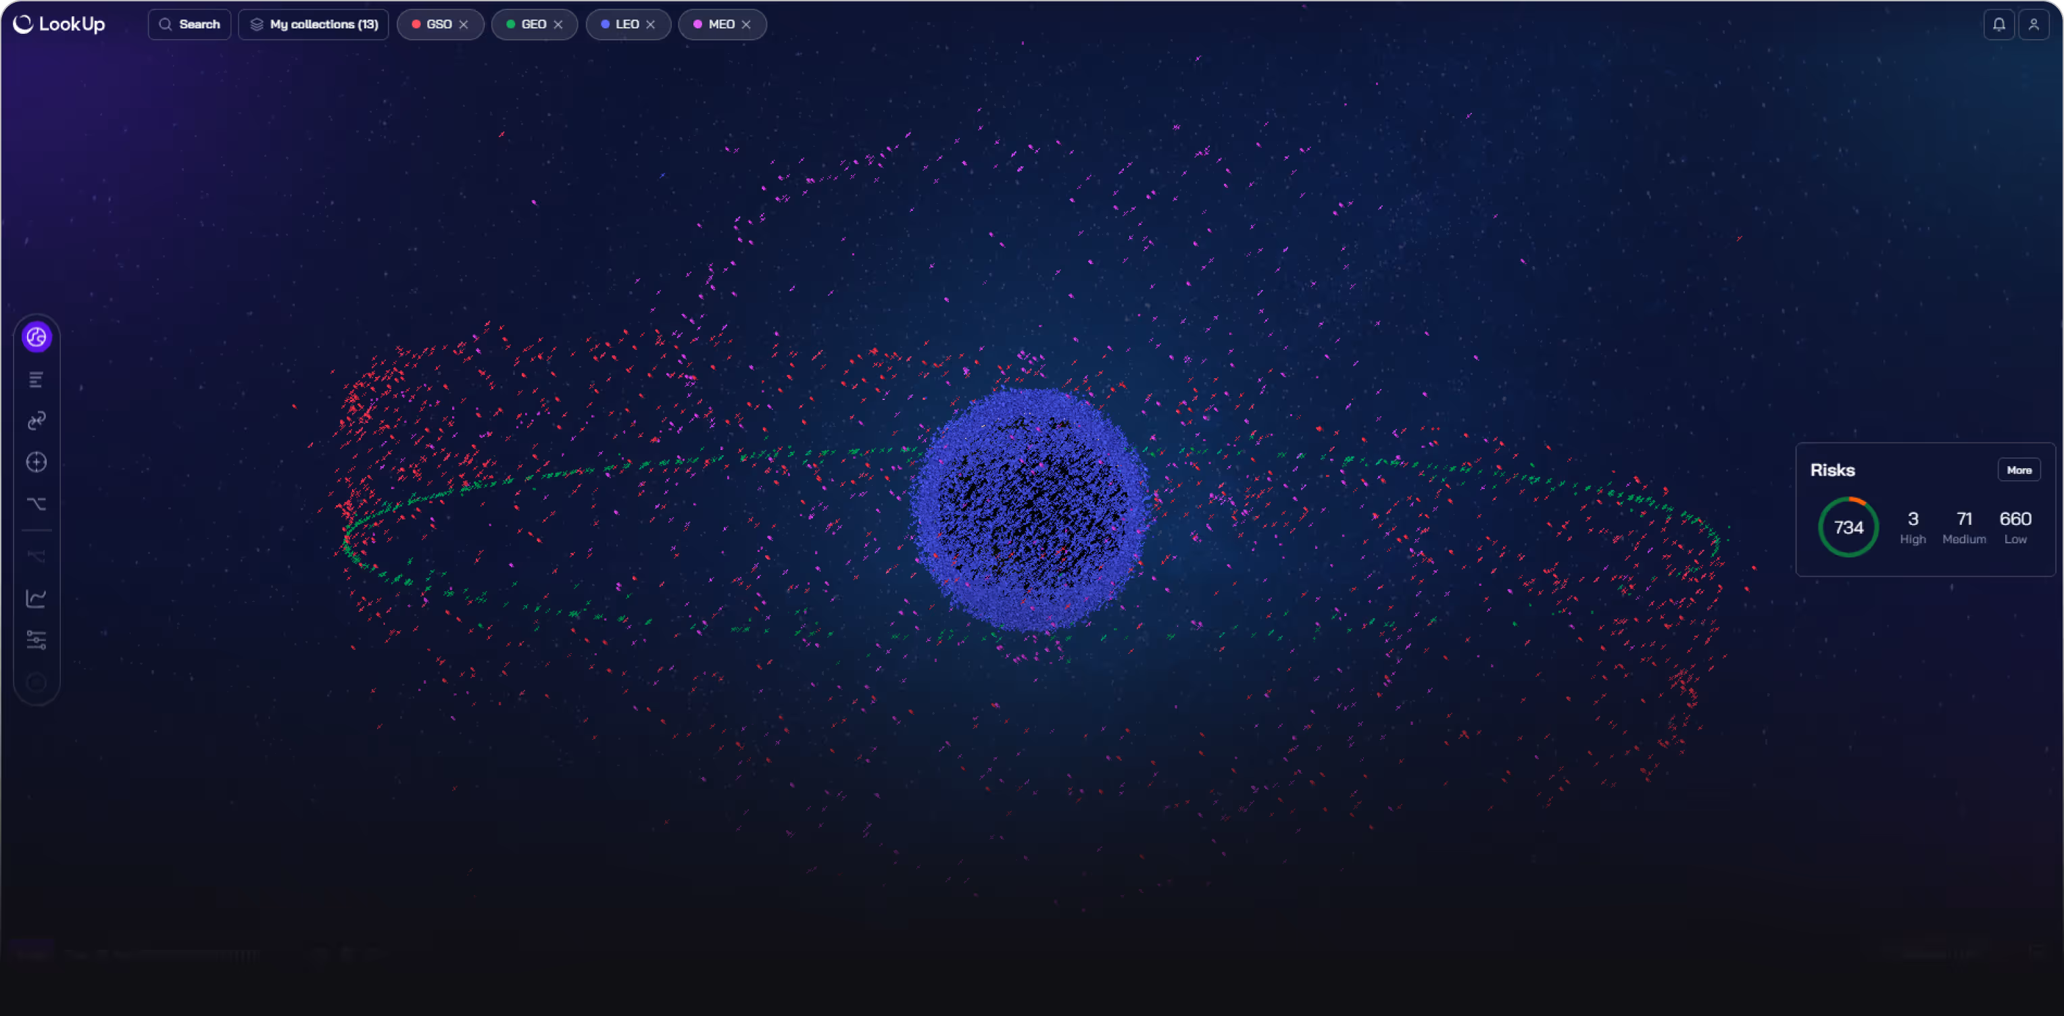Select the LEO chip label
The image size is (2064, 1016).
click(627, 24)
